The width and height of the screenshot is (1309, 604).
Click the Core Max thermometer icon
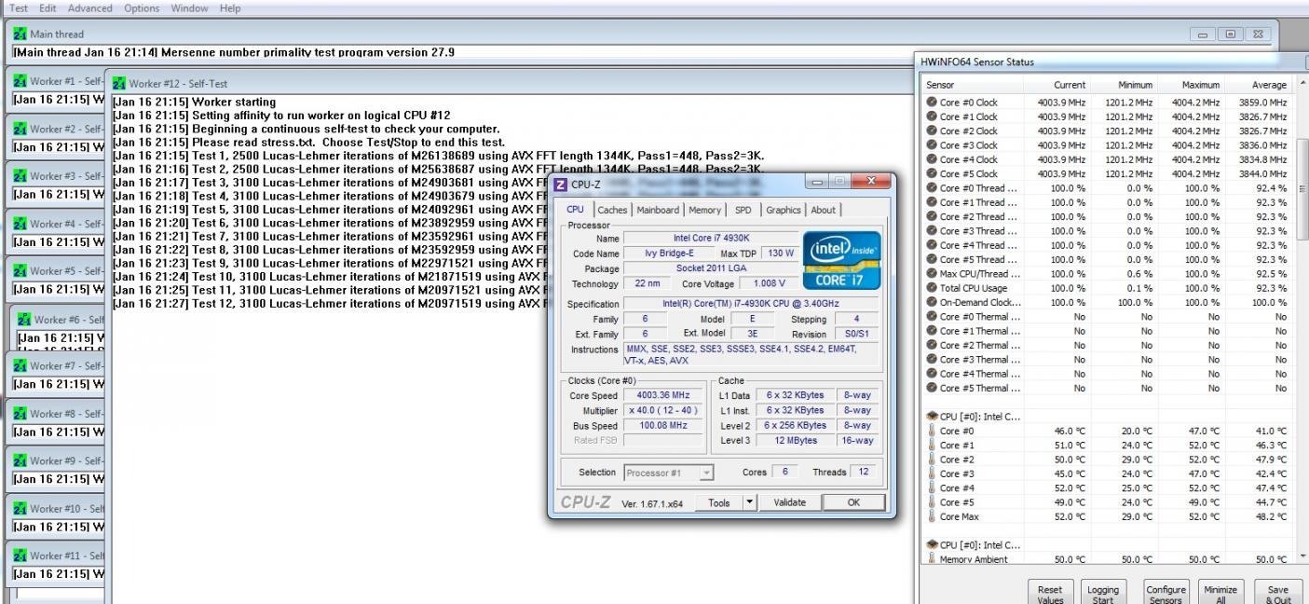932,516
